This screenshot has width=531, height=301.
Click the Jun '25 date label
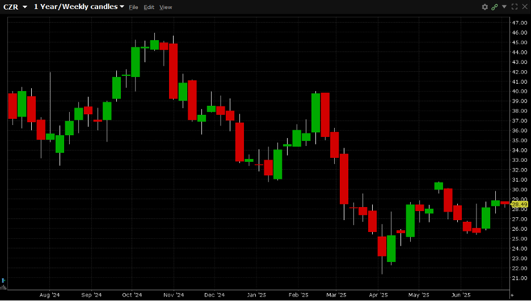(x=461, y=295)
